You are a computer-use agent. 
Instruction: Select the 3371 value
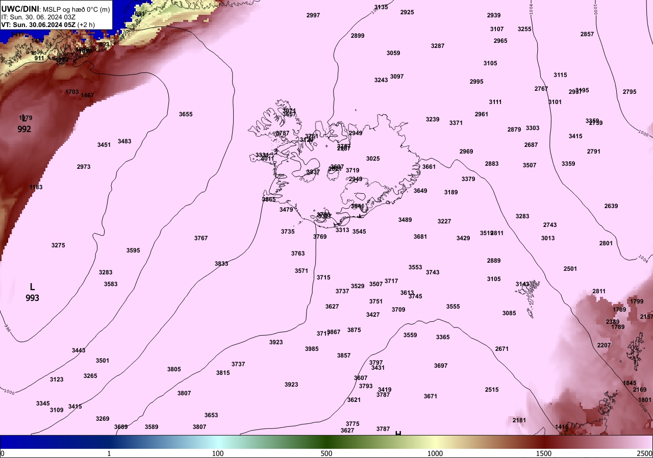456,123
